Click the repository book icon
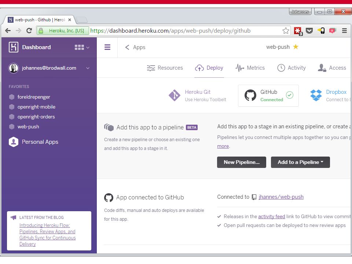Viewport: 352px width, 264px height. (254, 197)
